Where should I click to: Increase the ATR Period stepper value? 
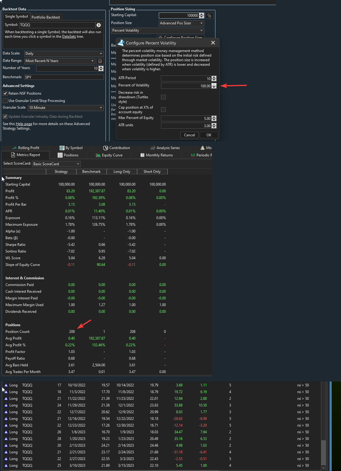(214, 77)
